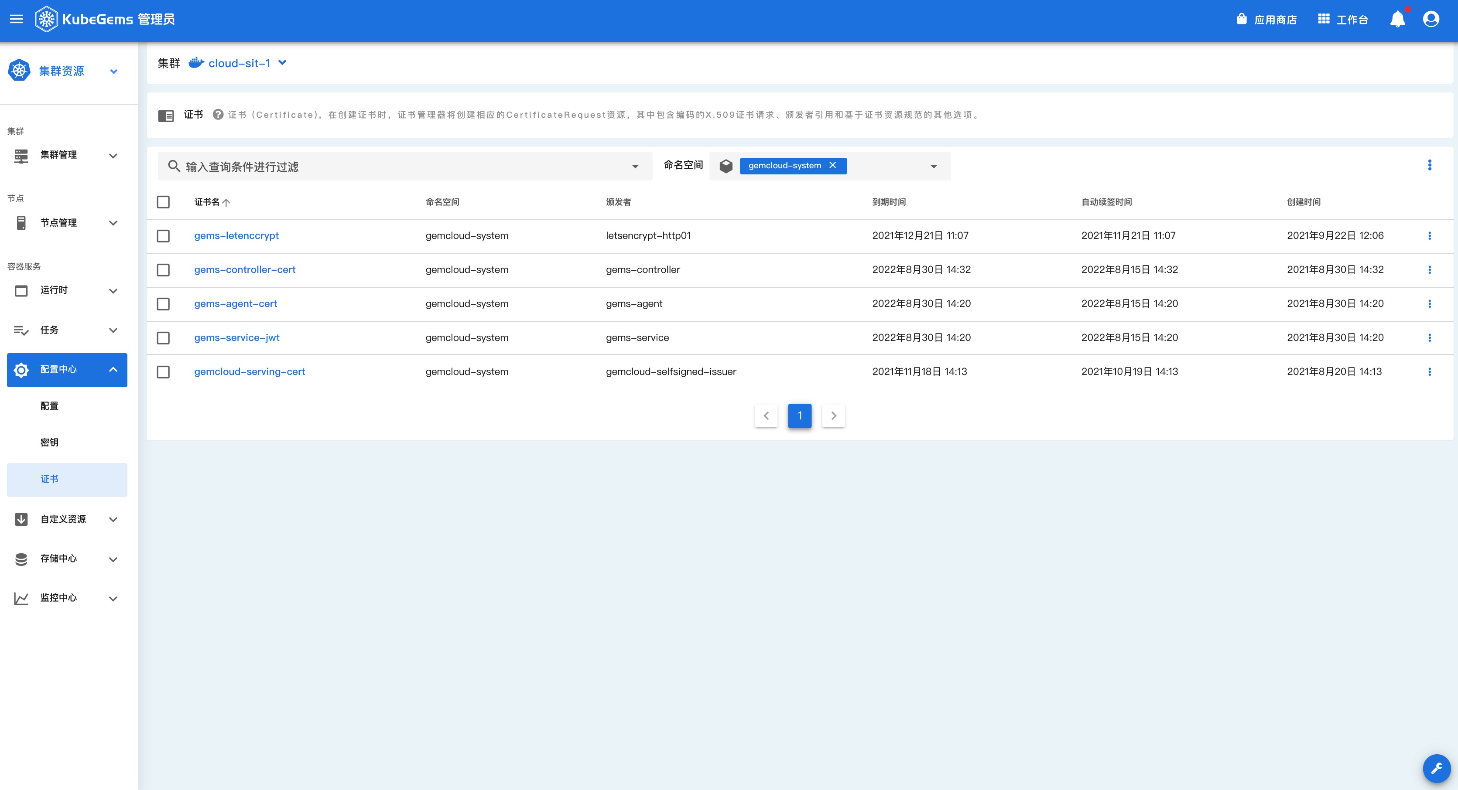Check the gemcloud-serving-cert row checkbox

(x=163, y=371)
